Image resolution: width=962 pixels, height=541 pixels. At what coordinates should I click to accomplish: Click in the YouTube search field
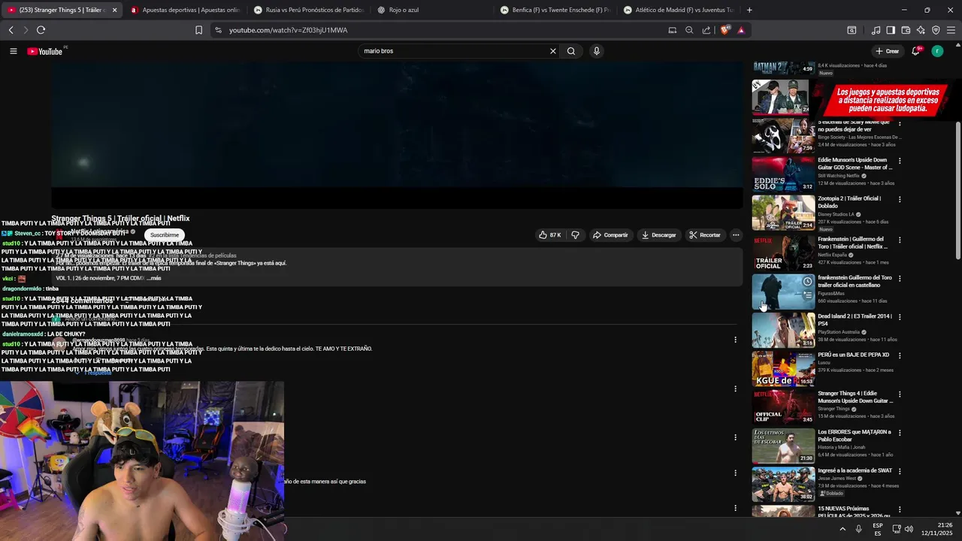click(x=453, y=51)
